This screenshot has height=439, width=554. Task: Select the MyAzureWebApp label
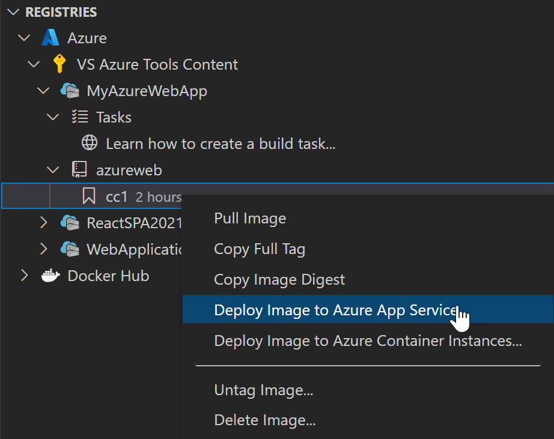[147, 91]
